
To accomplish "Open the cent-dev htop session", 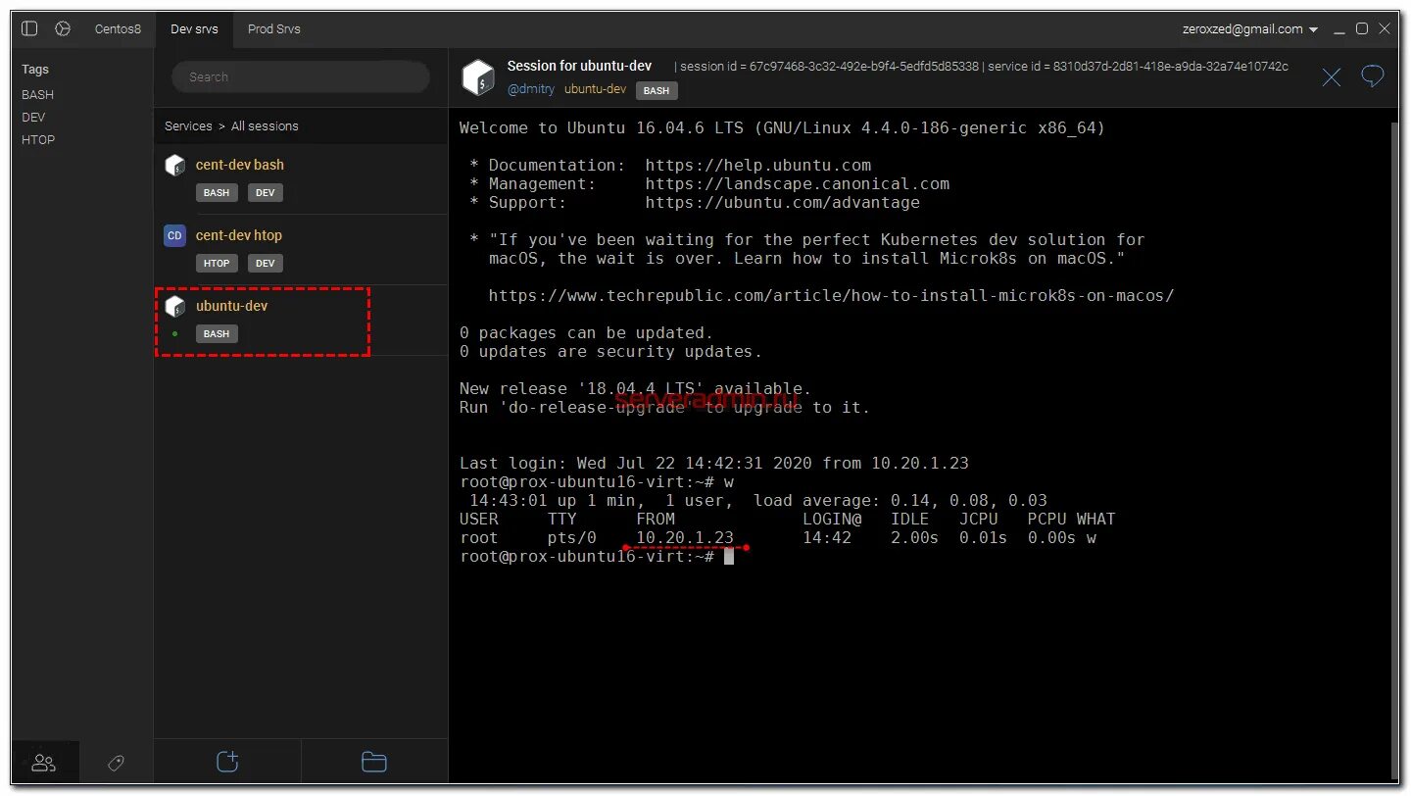I will tap(301, 250).
